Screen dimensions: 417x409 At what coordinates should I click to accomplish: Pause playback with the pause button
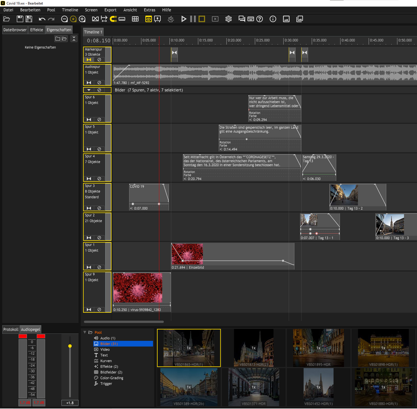[x=193, y=19]
